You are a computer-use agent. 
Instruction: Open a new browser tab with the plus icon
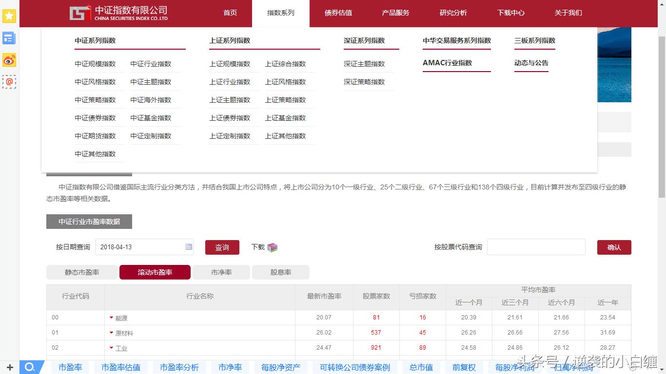(11, 367)
